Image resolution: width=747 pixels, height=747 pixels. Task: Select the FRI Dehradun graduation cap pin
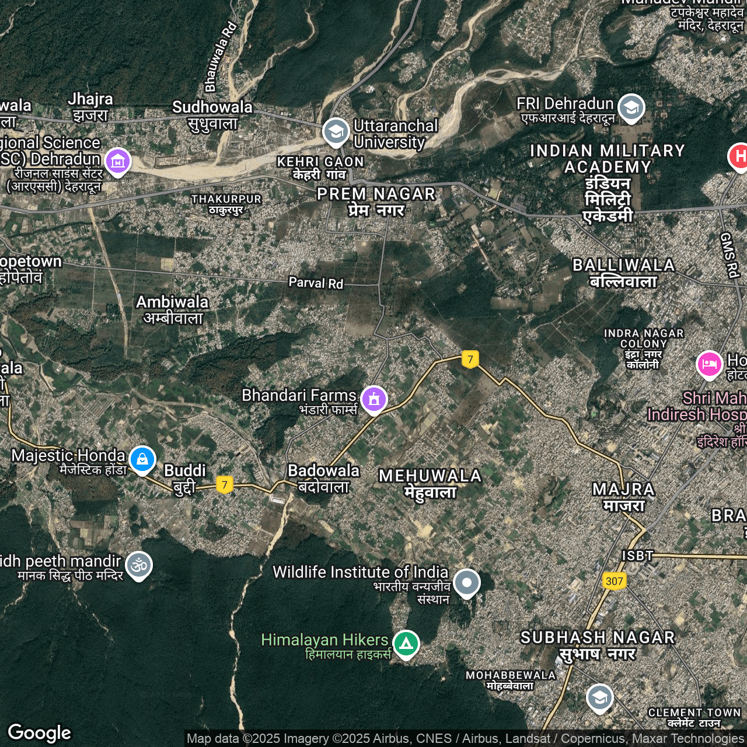tap(631, 107)
